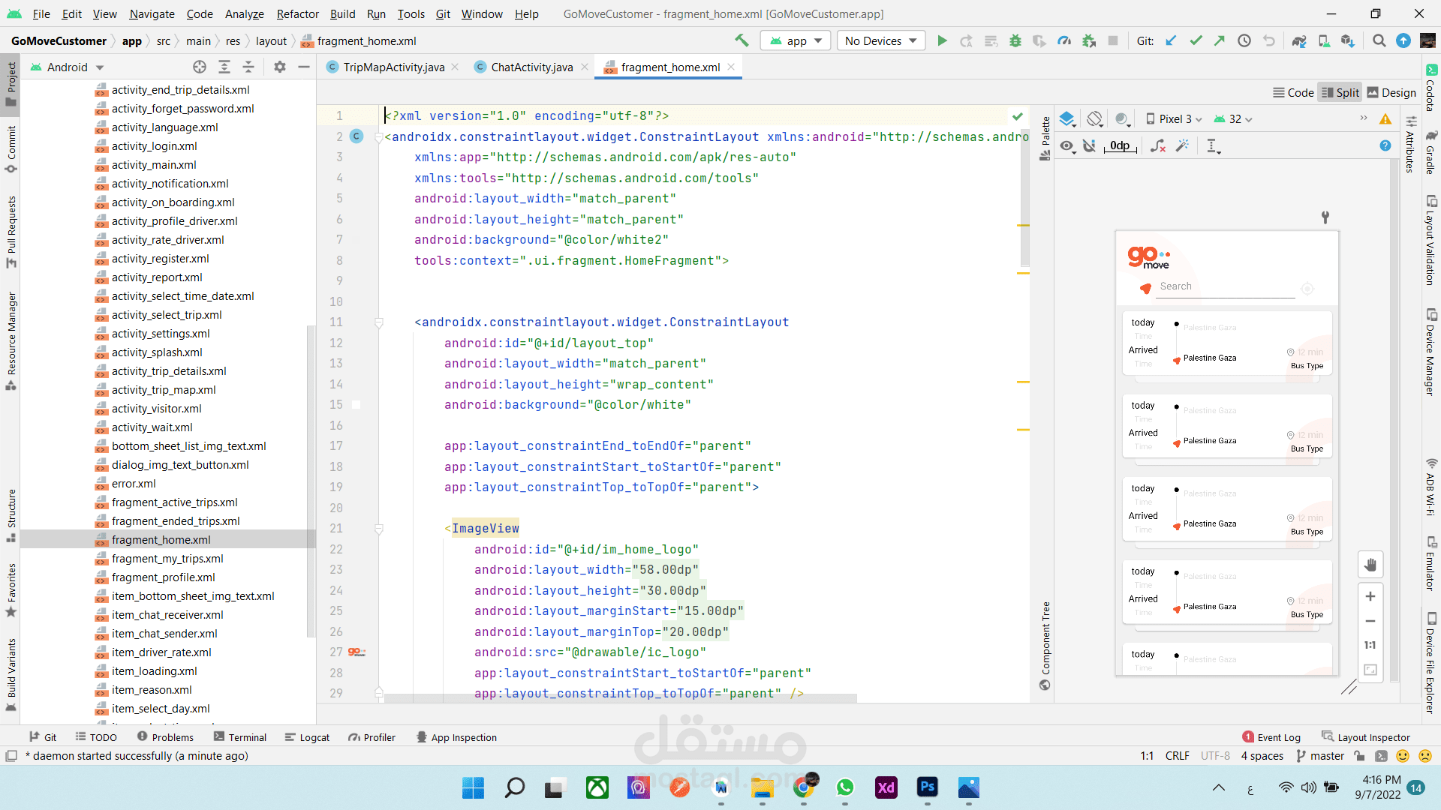Click Clear All Constraints icon
1441x810 pixels.
coord(1158,146)
